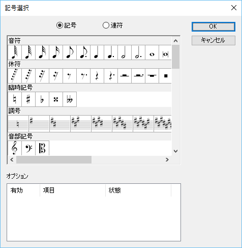Click the scroll up arrow of symbol list
This screenshot has width=242, height=248.
click(x=176, y=41)
